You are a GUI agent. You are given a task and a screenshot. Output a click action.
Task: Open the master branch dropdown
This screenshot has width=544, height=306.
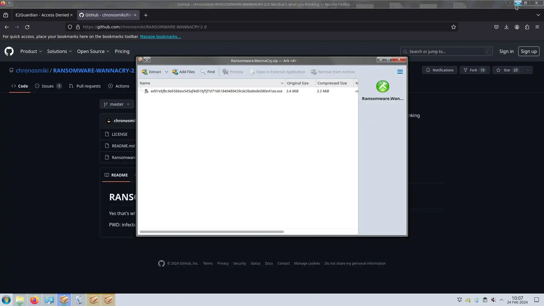[x=116, y=104]
